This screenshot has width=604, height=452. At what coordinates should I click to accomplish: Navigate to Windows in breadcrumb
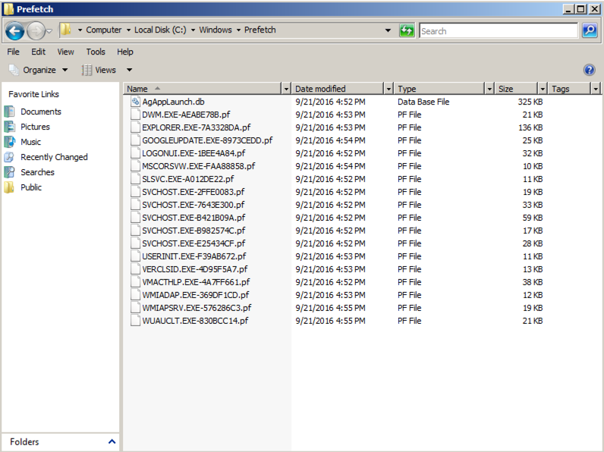click(215, 30)
